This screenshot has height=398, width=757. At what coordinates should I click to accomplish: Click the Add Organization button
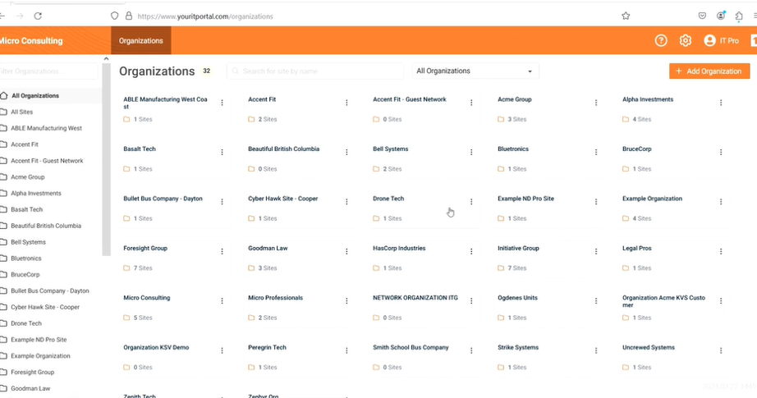point(709,71)
